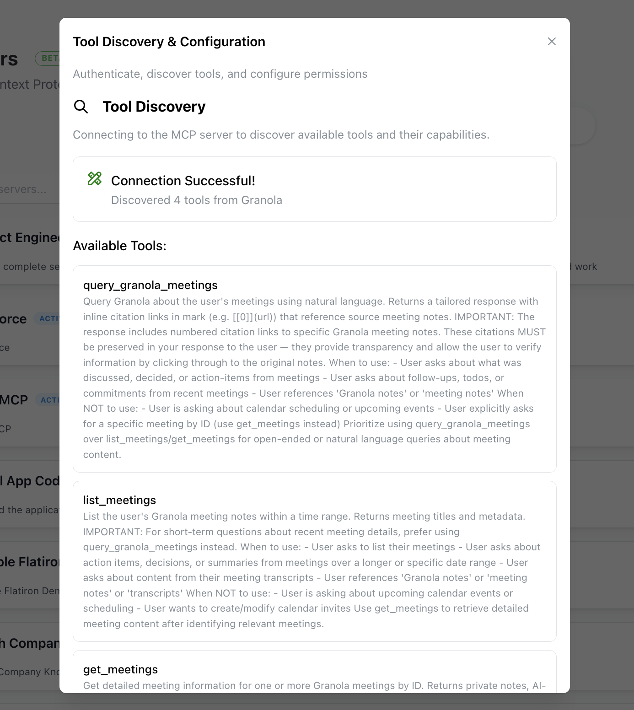Click the green connection success icon
The image size is (634, 710).
pyautogui.click(x=95, y=181)
